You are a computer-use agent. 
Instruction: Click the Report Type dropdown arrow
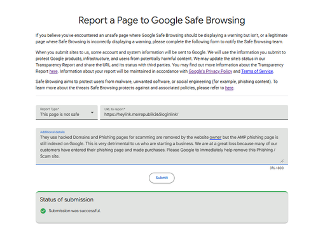point(92,112)
